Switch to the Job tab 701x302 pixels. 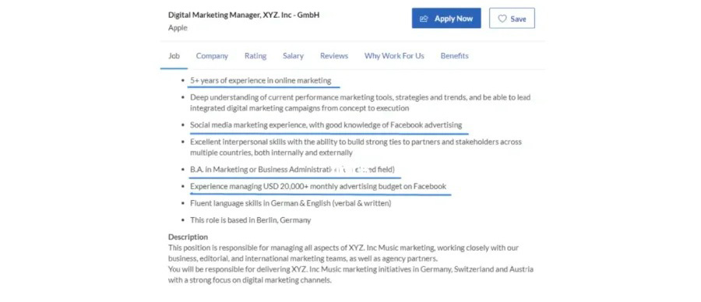click(x=174, y=56)
